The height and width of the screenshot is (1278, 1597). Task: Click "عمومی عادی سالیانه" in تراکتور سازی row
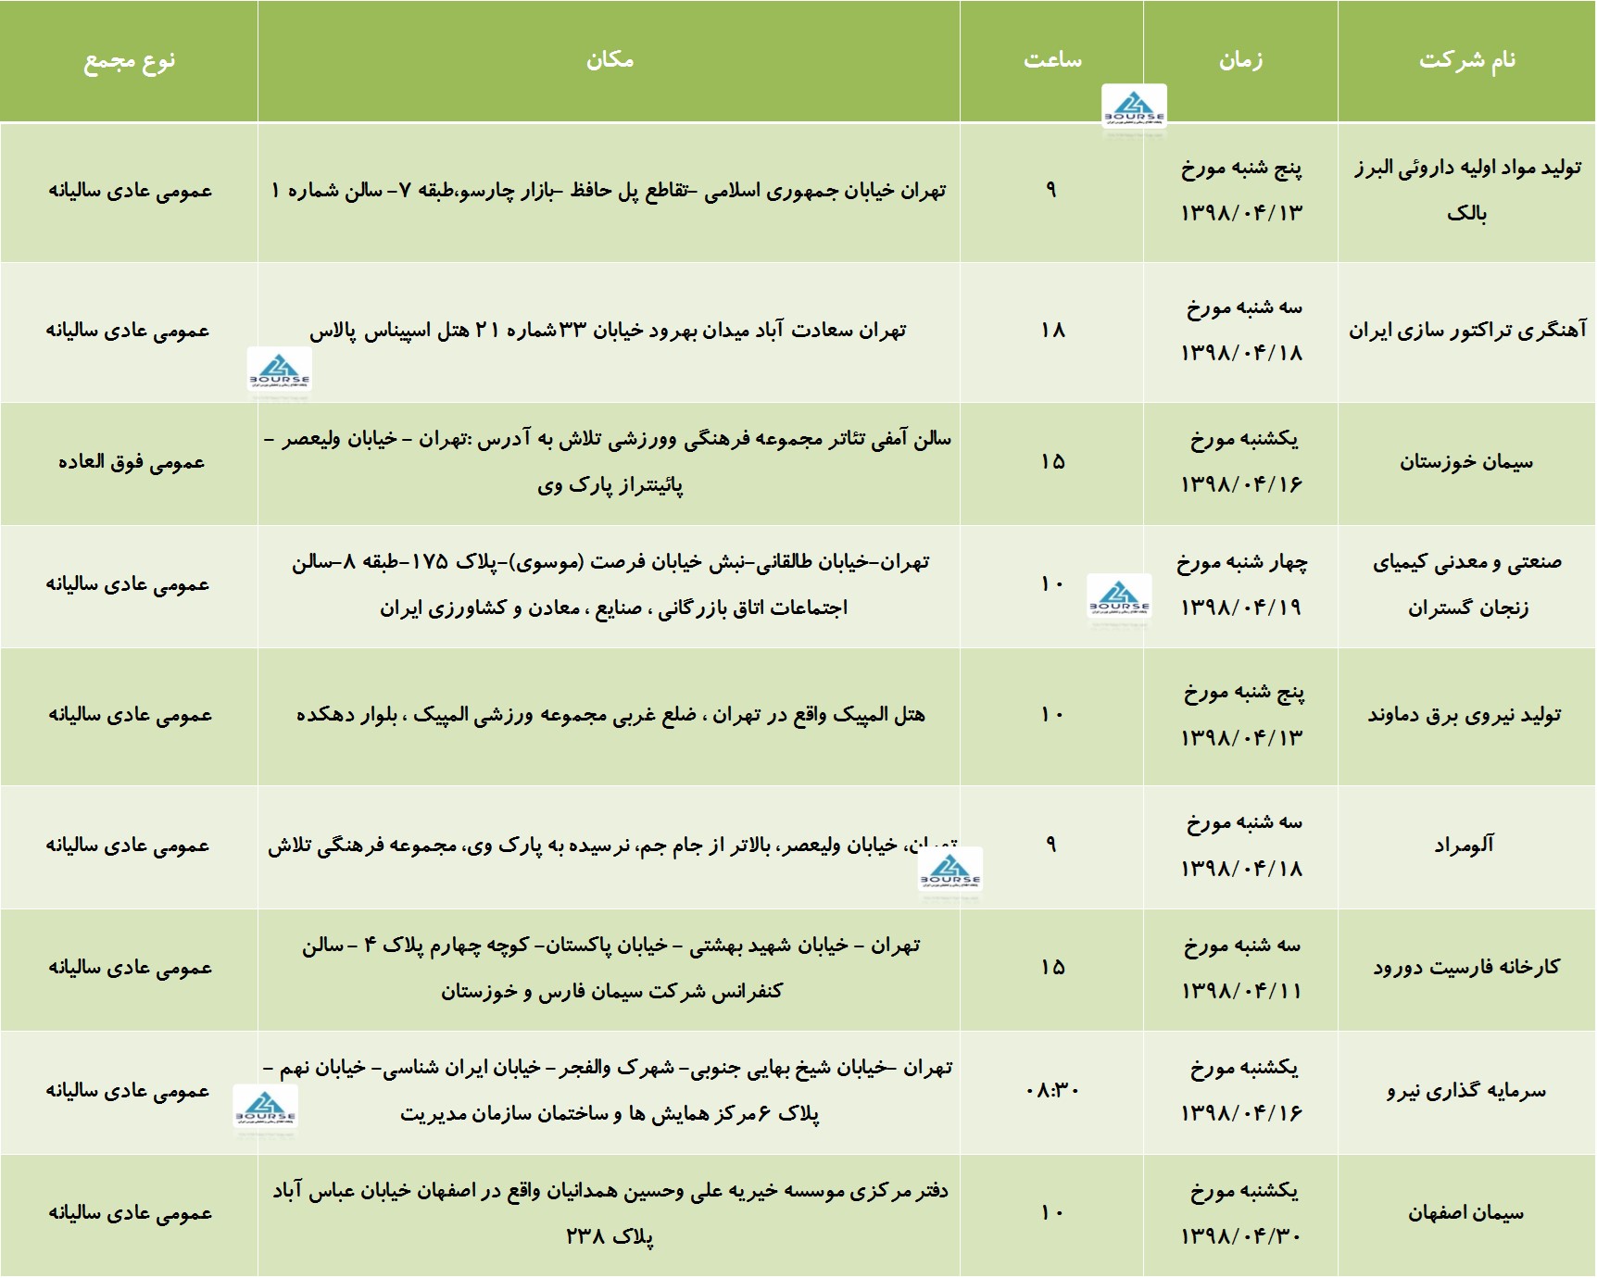pos(128,331)
